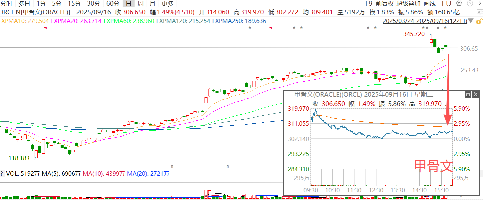Click the side panel arrow at right edge
483x200 pixels.
[481, 173]
